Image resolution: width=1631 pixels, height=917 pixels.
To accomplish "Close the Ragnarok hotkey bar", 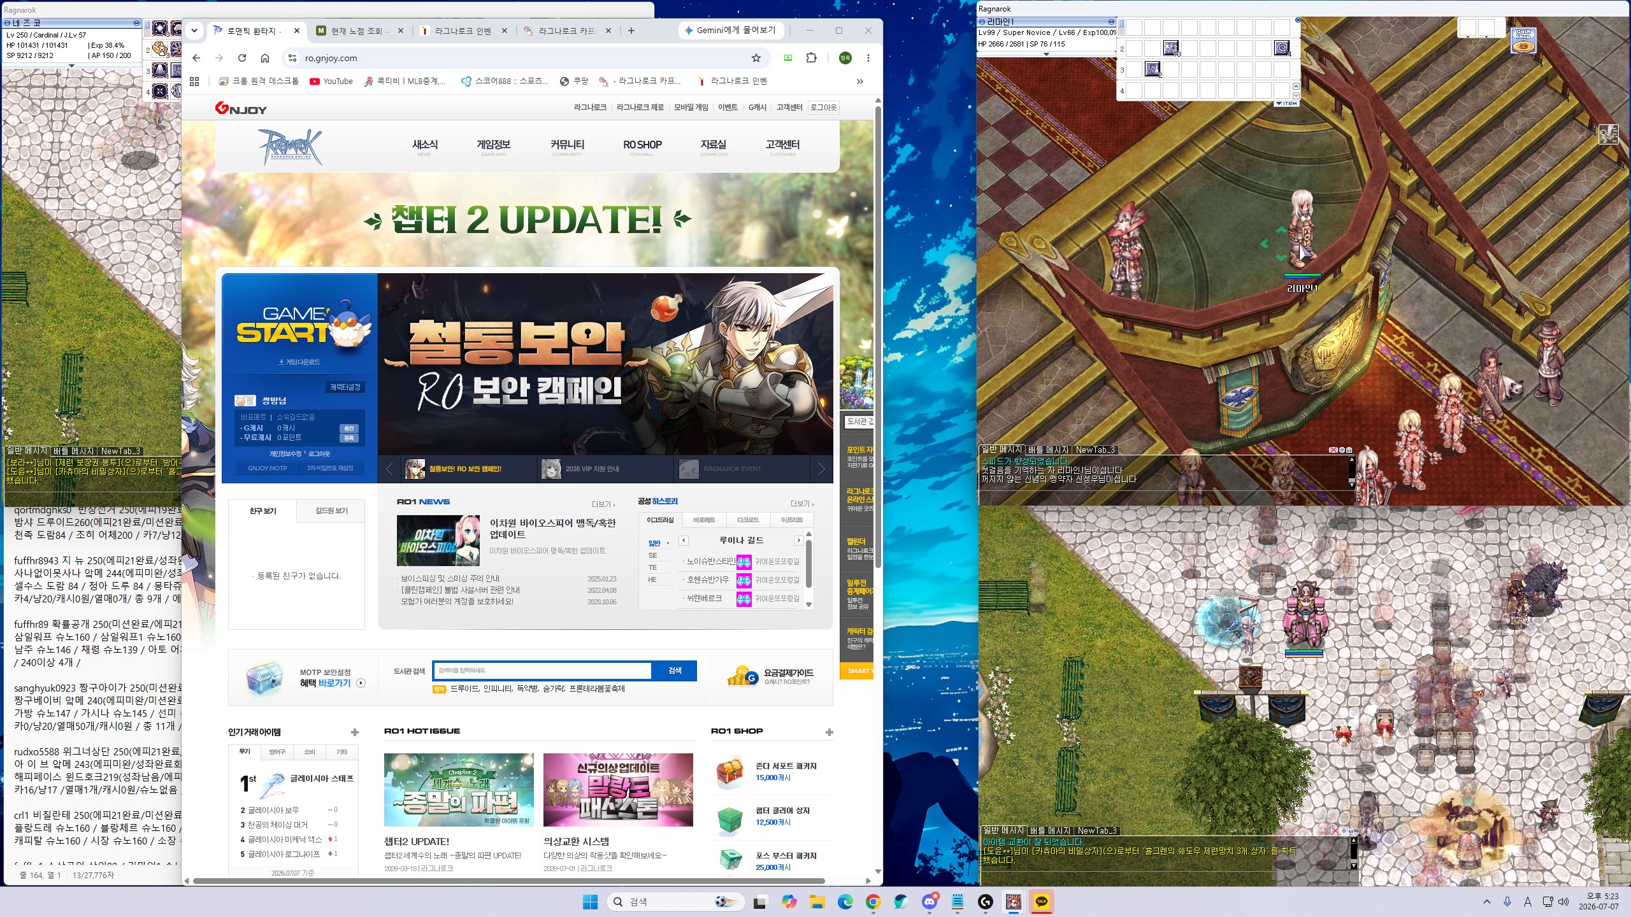I will [x=1298, y=20].
